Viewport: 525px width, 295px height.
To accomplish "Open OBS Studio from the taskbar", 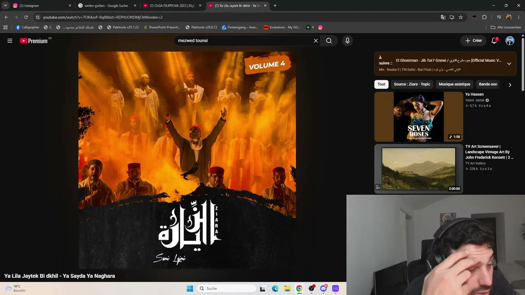I will 312,288.
